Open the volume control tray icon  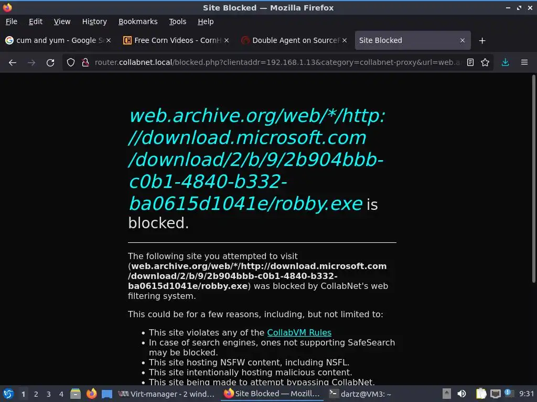[x=461, y=394]
